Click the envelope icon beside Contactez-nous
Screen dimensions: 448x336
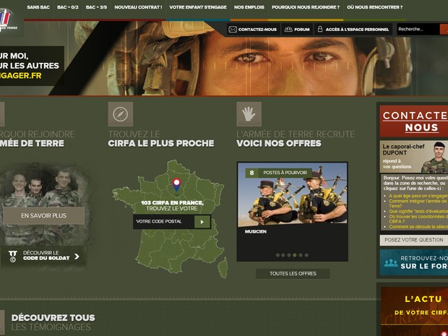(x=233, y=30)
